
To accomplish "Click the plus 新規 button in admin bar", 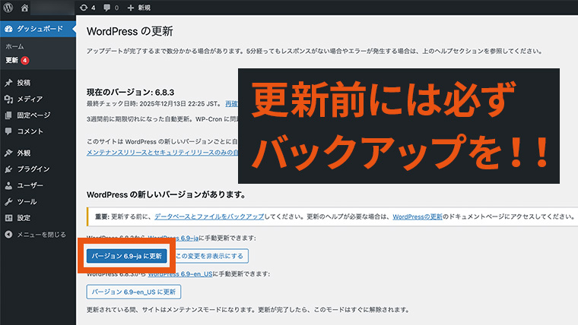I will pyautogui.click(x=139, y=8).
